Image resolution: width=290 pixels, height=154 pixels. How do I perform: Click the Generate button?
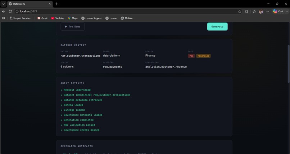click(x=217, y=26)
